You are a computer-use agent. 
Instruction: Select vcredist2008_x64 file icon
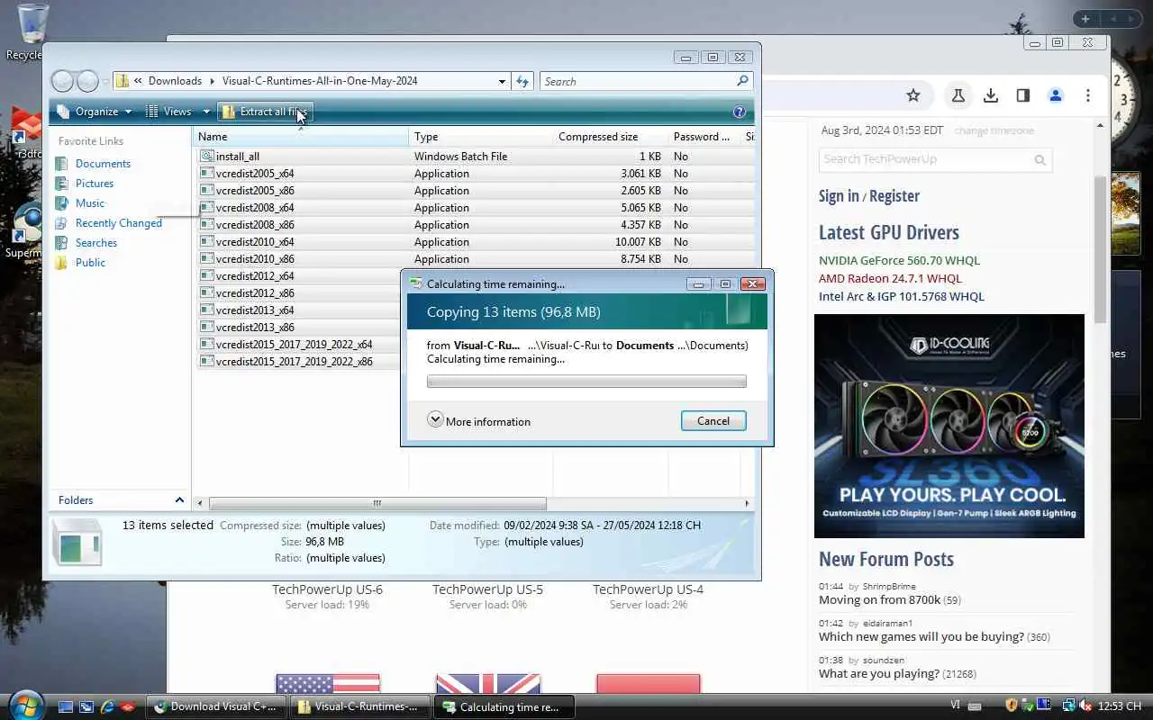tap(206, 208)
